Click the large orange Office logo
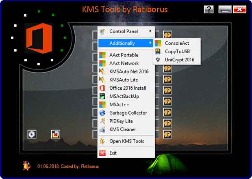Viewport: 252px width, 179px height. click(x=39, y=38)
